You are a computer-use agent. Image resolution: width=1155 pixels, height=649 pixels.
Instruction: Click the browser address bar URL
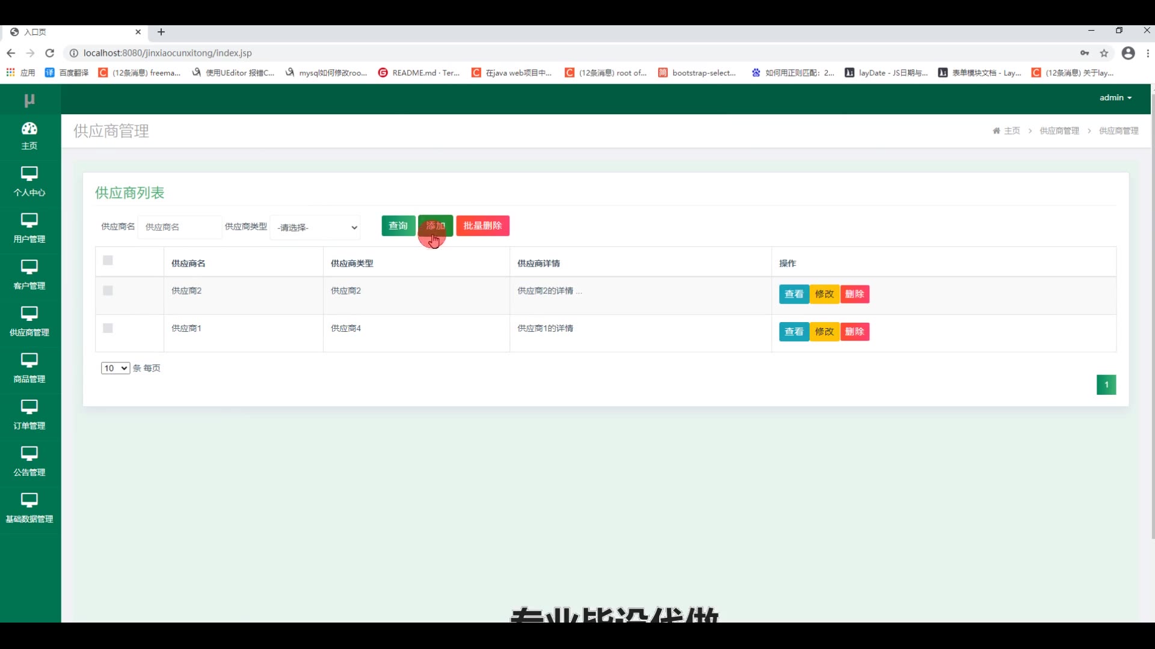point(167,53)
